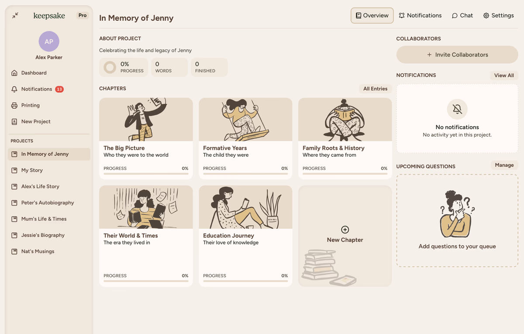Click the New Project plus icon
524x334 pixels.
(14, 121)
